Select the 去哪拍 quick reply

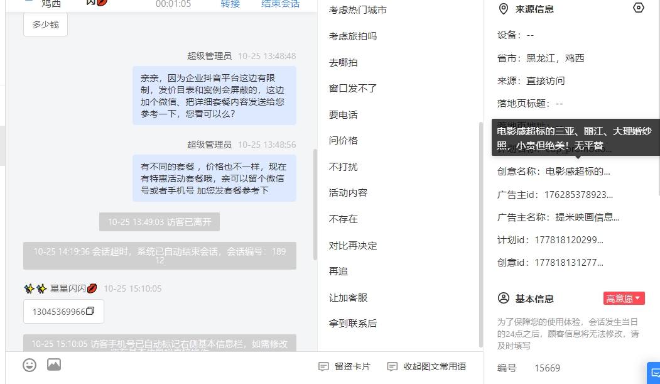coord(343,63)
